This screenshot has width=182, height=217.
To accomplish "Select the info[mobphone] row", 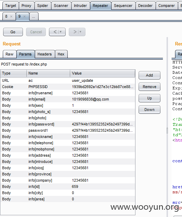I will (x=68, y=149).
